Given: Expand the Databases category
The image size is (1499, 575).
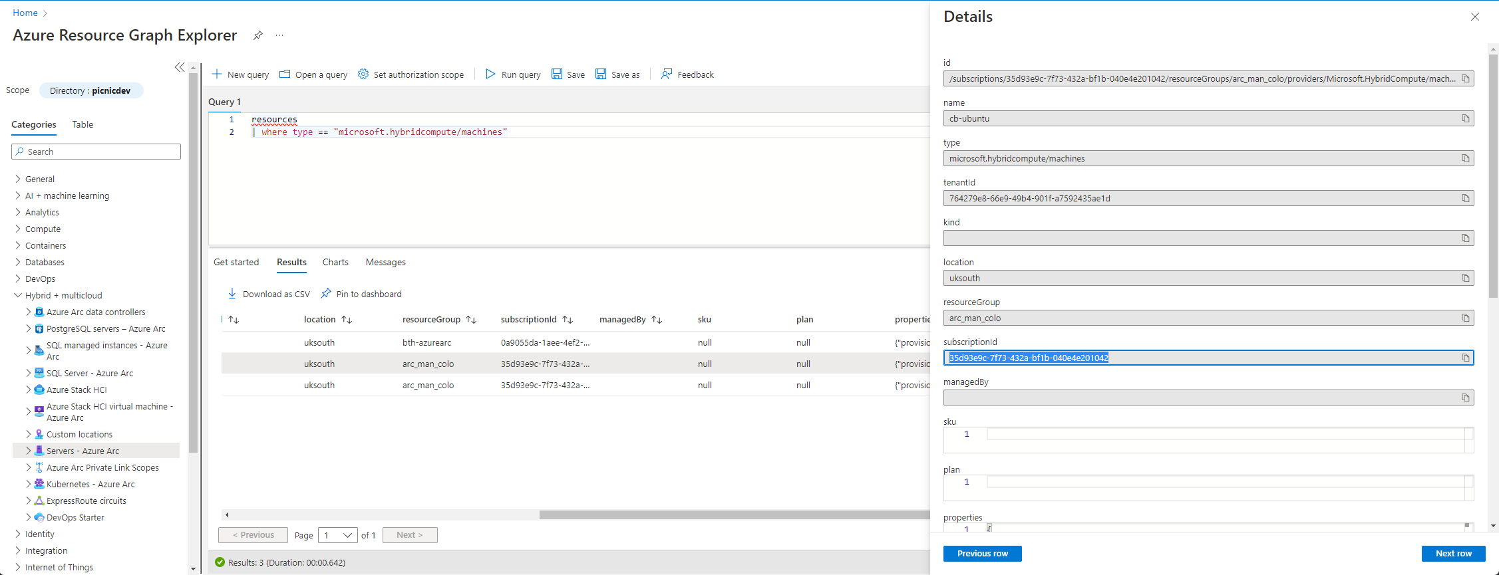Looking at the screenshot, I should pyautogui.click(x=18, y=262).
